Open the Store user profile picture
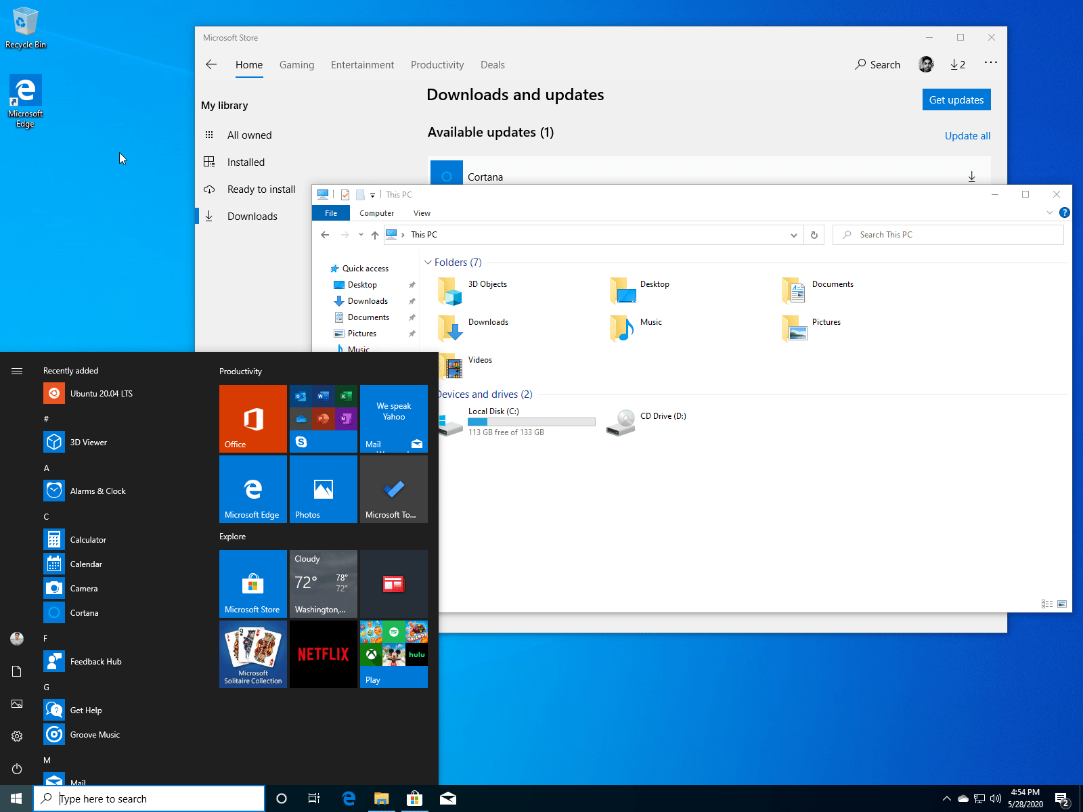 click(x=926, y=64)
